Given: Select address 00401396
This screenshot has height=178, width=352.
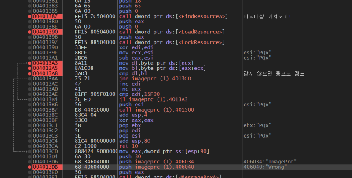Looking at the screenshot, I should [x=45, y=37].
